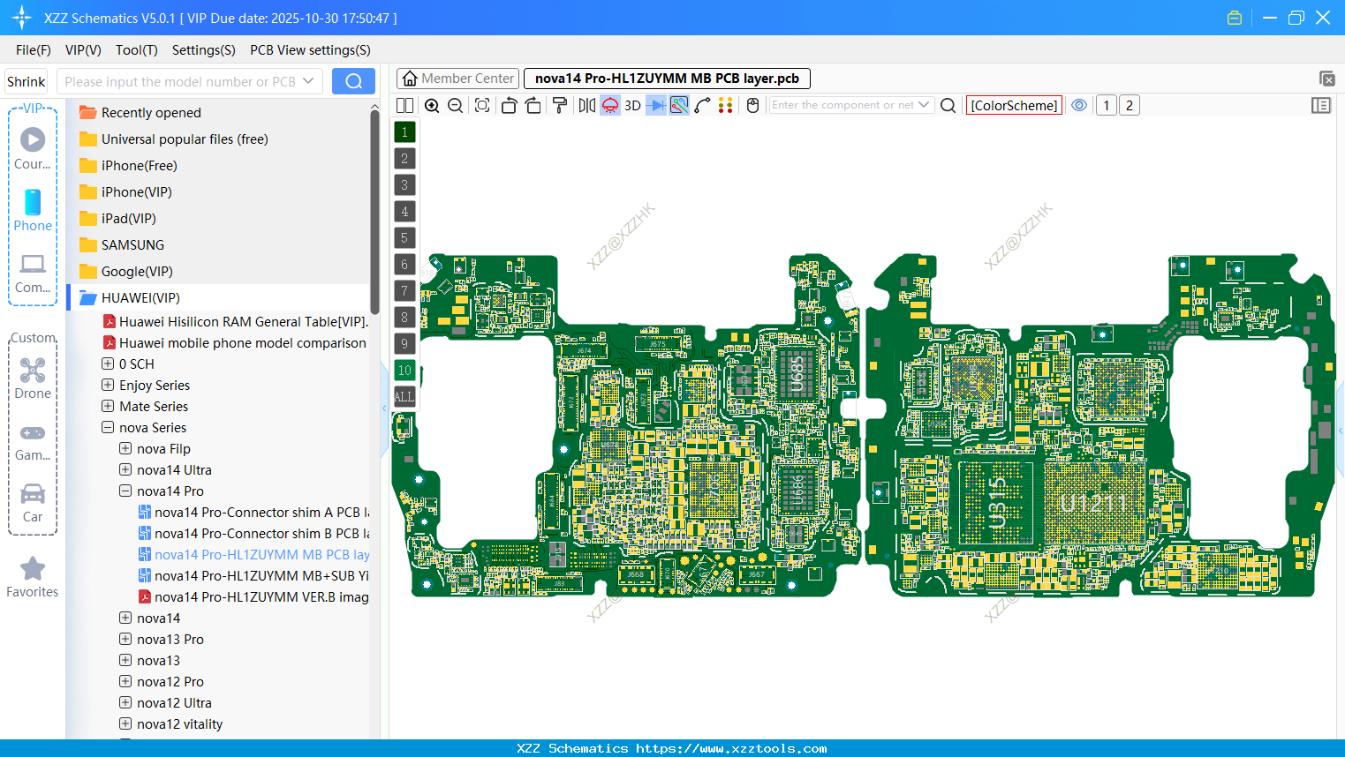1345x757 pixels.
Task: Click the file tree vertical scrollbar
Action: [374, 212]
